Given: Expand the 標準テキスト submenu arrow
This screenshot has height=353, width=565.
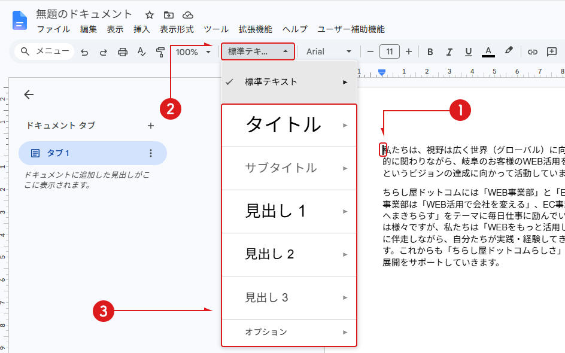Looking at the screenshot, I should 345,82.
